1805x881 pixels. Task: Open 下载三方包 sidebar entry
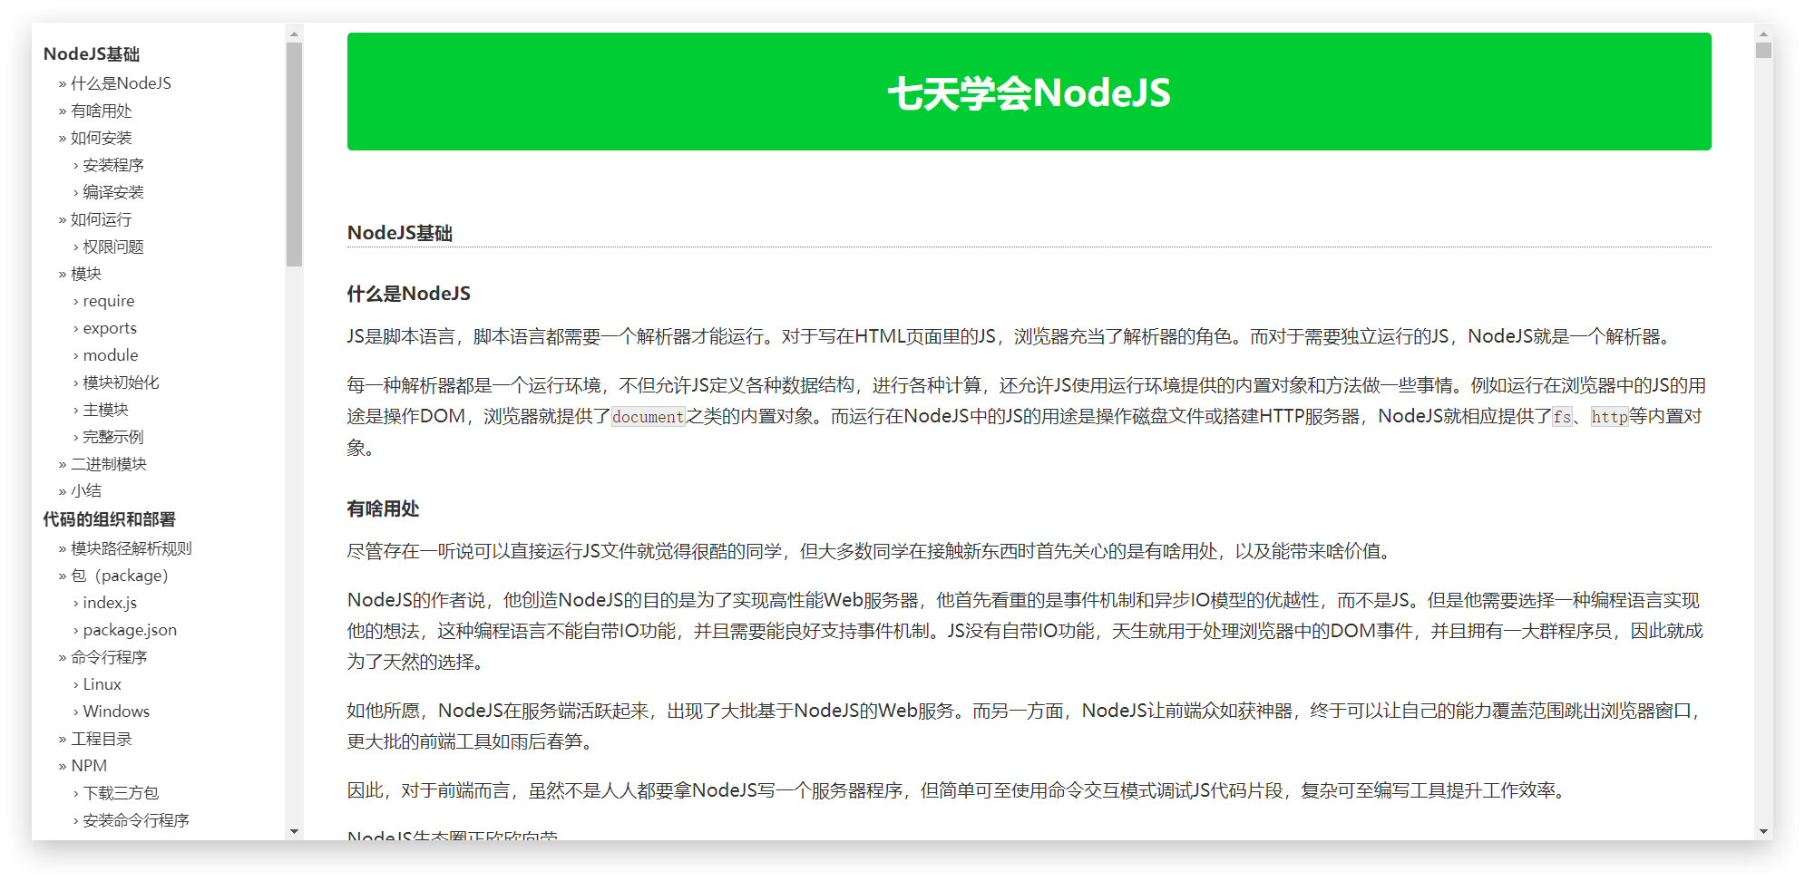click(x=121, y=793)
